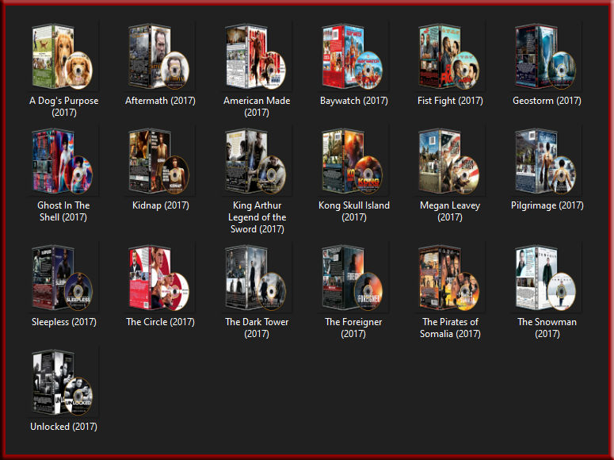Select the "Ghost In The Shell (2017)" label

pos(63,212)
